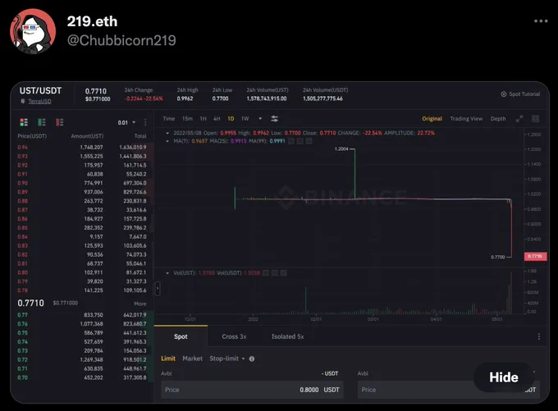Click the 0.77 bid price row

coord(82,315)
